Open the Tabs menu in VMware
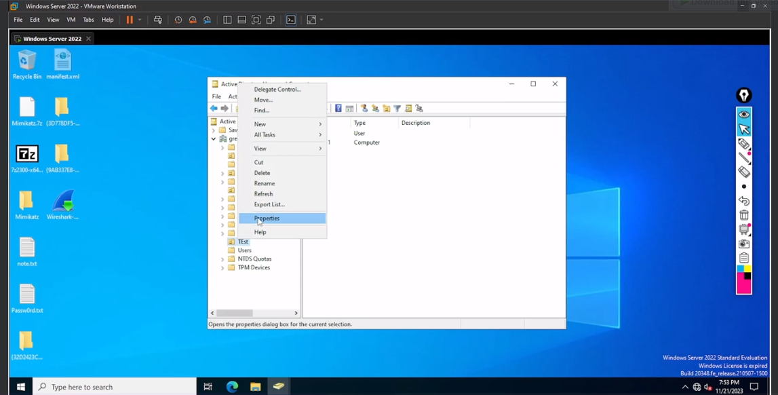The width and height of the screenshot is (778, 395). [x=88, y=20]
